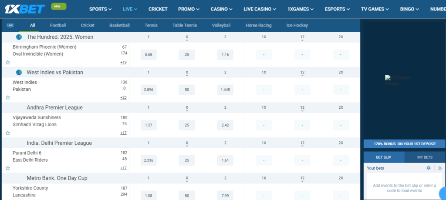Favorite the Birmingham Phoenix match with star

[8, 62]
